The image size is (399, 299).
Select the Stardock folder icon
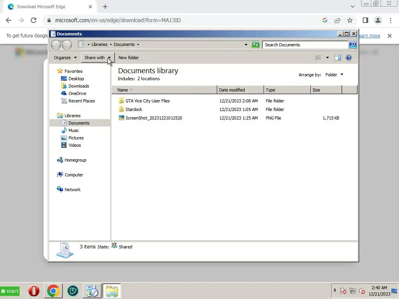(x=122, y=109)
